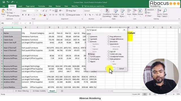Click Wrap Text

click(x=71, y=11)
